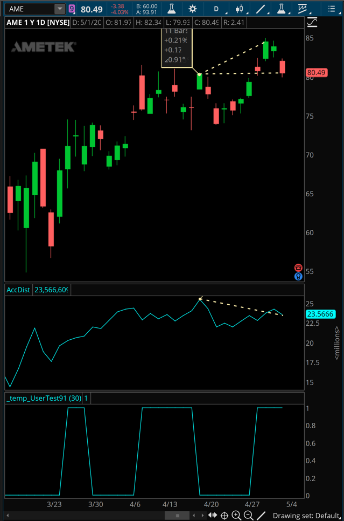
Task: Open the drawing tools line icon menu
Action: point(261,9)
